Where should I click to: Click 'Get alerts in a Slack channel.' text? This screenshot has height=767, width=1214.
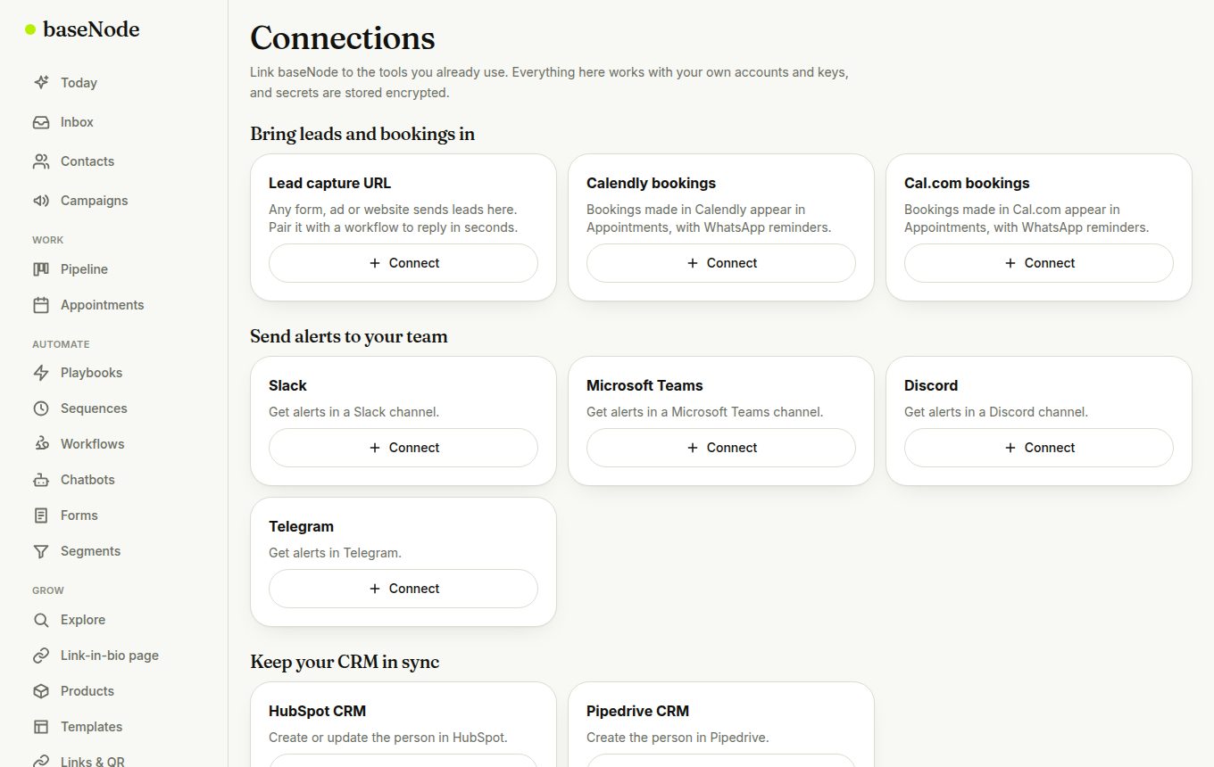click(354, 412)
